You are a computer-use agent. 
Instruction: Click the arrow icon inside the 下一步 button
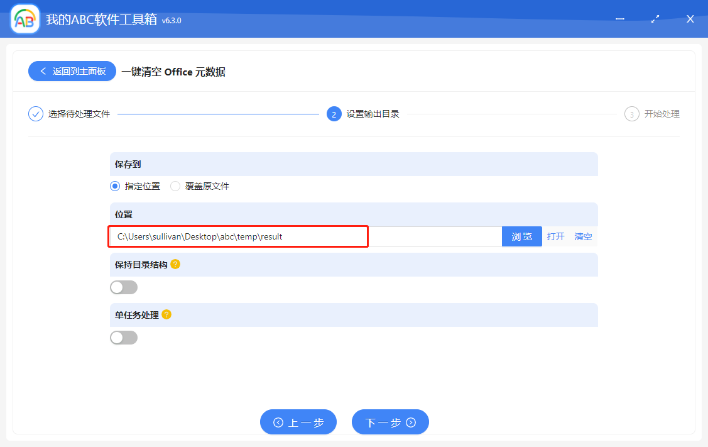(x=410, y=422)
